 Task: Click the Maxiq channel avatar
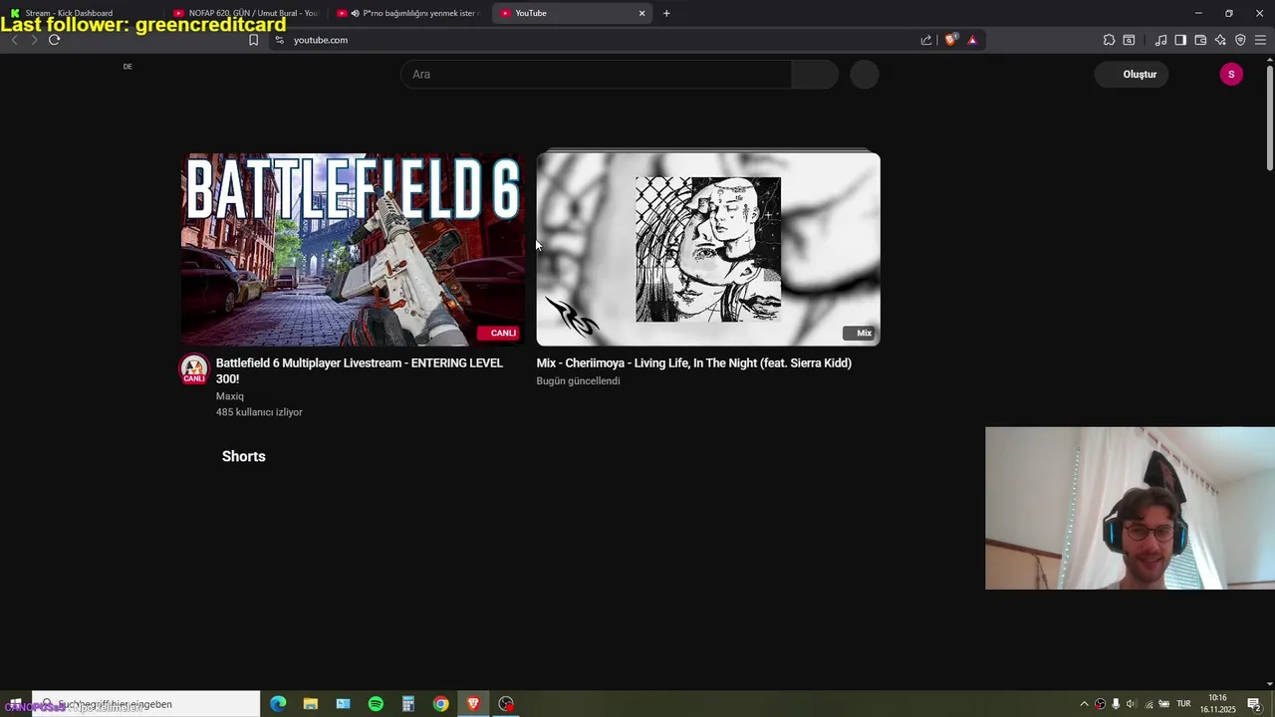194,369
